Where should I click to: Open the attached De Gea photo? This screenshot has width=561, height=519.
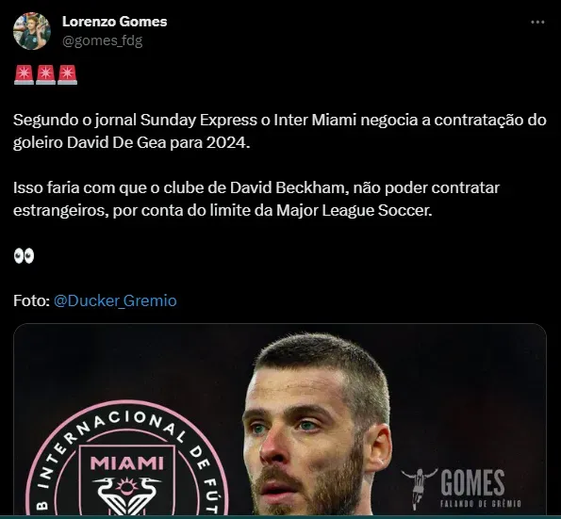(280, 419)
